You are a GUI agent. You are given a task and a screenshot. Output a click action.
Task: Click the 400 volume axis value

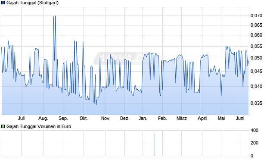click(255, 131)
